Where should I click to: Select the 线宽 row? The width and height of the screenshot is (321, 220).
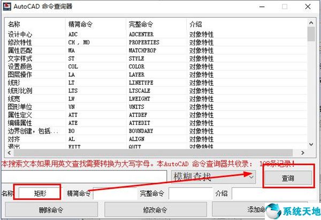pyautogui.click(x=156, y=99)
